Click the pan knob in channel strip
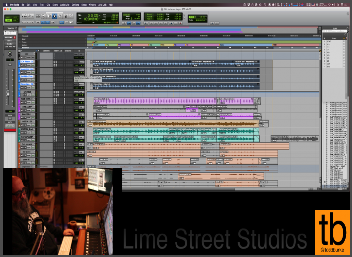 (10, 54)
